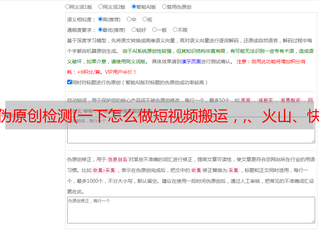Image resolution: width=319 pixels, height=230 pixels.
Task: Select the 同义词2版 radio option
Action: pos(100,7)
